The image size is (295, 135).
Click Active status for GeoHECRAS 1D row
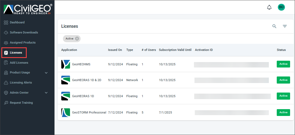tap(283, 96)
